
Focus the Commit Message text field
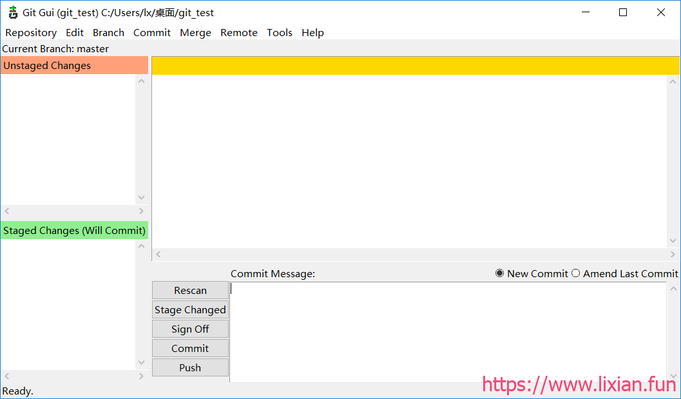pos(448,332)
